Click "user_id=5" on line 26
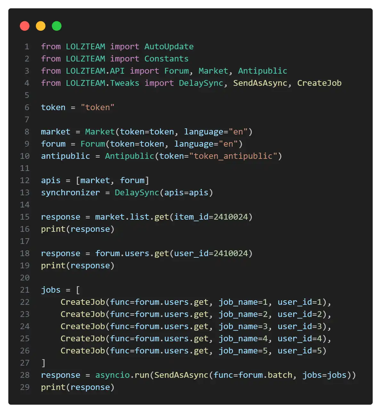The height and width of the screenshot is (413, 381). click(300, 351)
